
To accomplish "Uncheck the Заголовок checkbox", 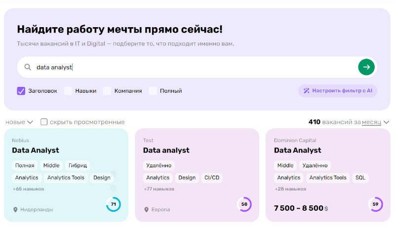I will coord(21,91).
